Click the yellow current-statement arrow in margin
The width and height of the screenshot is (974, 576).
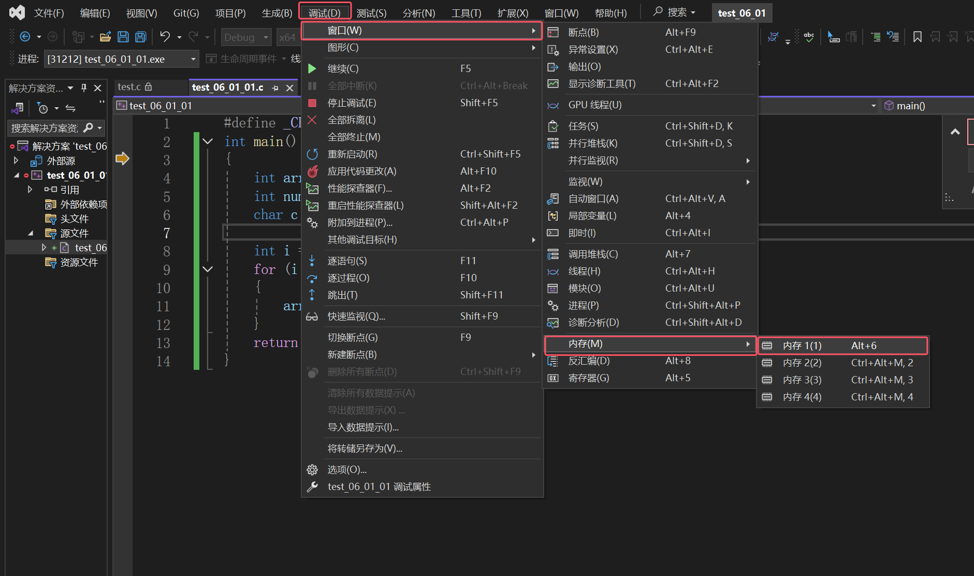pyautogui.click(x=122, y=159)
